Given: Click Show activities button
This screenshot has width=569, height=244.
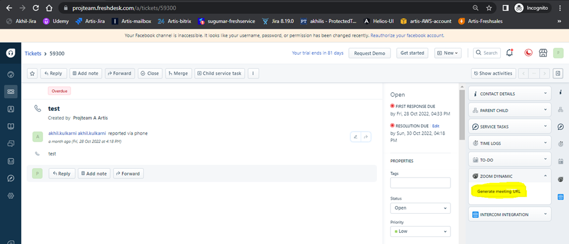Looking at the screenshot, I should [494, 74].
